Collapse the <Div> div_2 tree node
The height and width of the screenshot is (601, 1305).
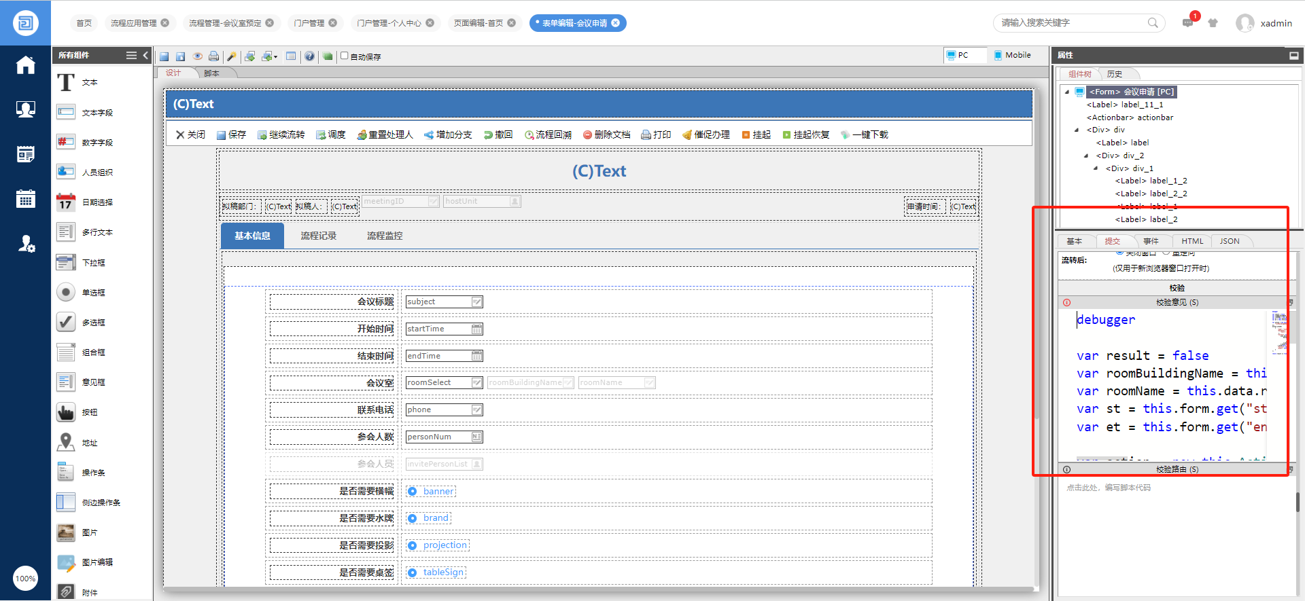[1086, 156]
